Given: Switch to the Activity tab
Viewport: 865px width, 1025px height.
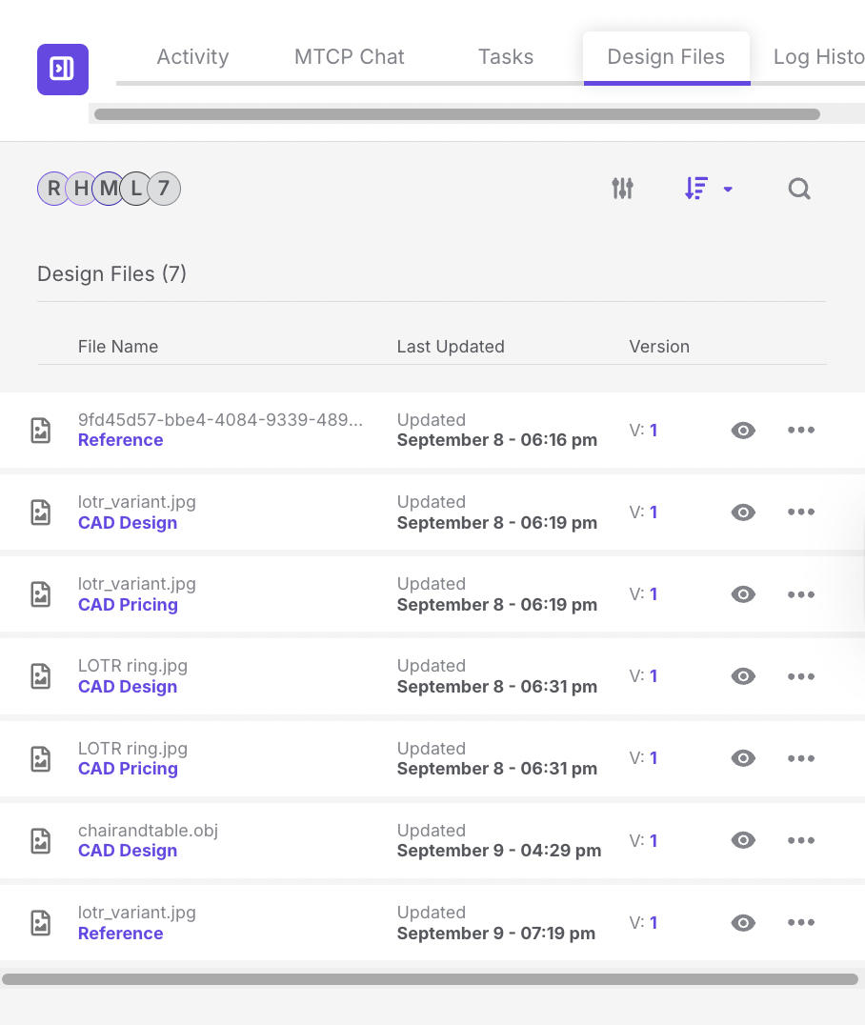Looking at the screenshot, I should [192, 57].
